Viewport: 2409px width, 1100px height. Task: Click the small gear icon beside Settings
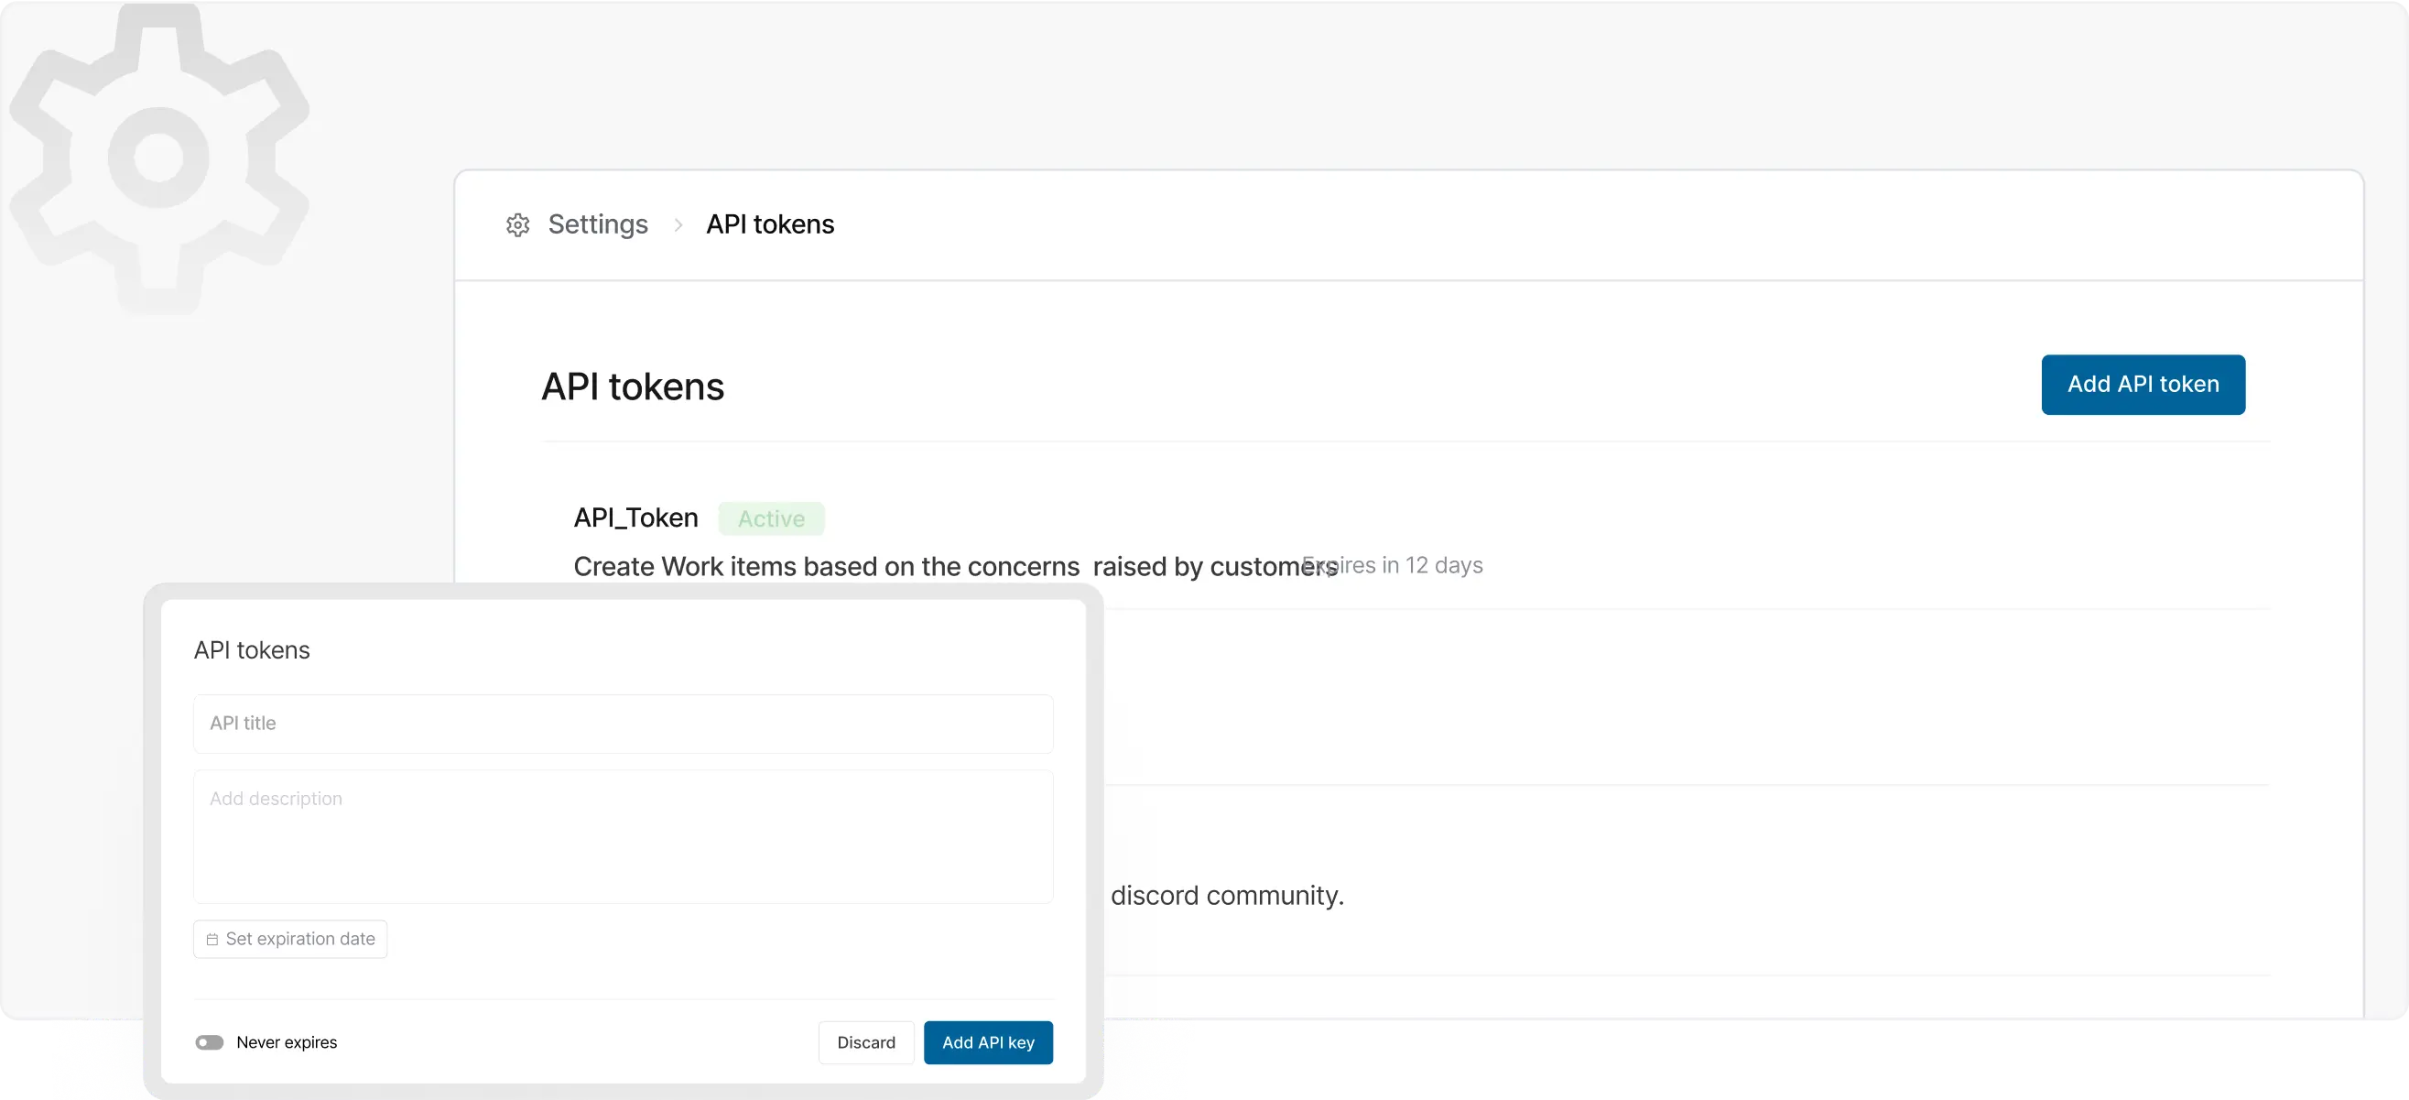click(517, 224)
